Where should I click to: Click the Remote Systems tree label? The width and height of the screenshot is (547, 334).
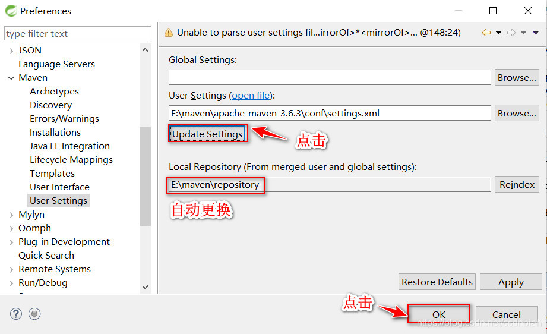point(55,269)
